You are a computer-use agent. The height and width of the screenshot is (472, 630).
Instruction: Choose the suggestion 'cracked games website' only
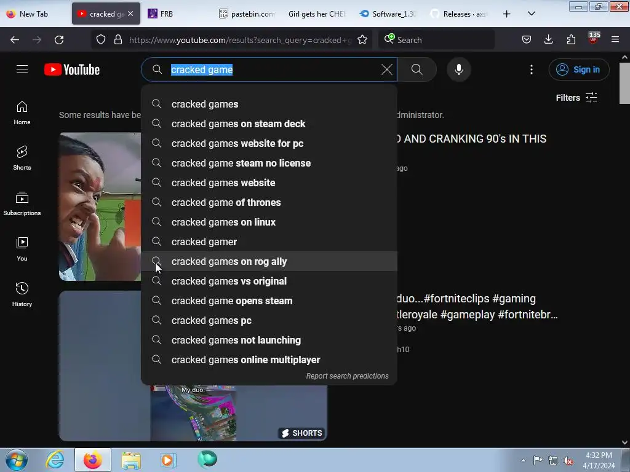269,183
